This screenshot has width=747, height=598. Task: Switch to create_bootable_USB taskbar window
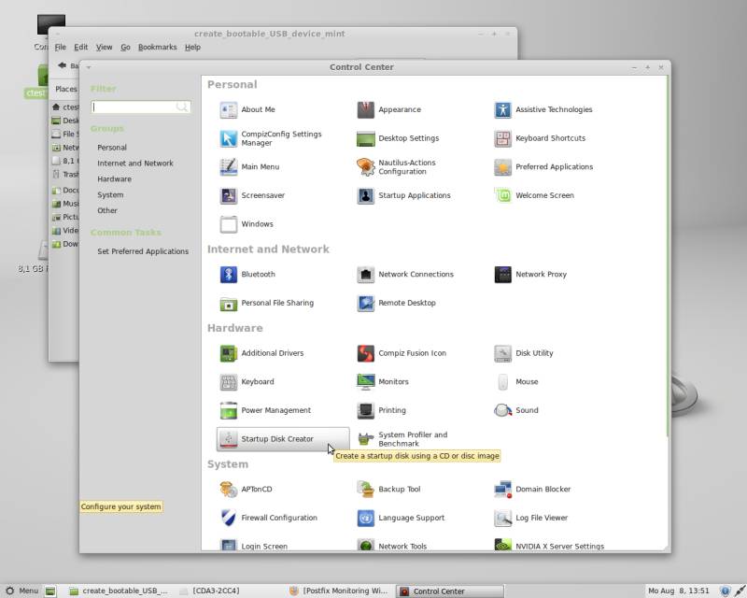119,591
